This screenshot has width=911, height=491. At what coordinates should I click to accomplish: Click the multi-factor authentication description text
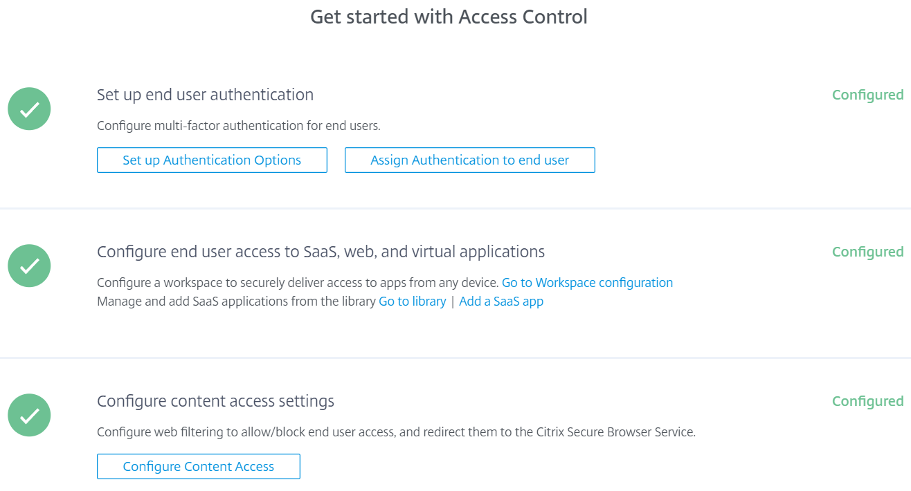click(x=238, y=126)
